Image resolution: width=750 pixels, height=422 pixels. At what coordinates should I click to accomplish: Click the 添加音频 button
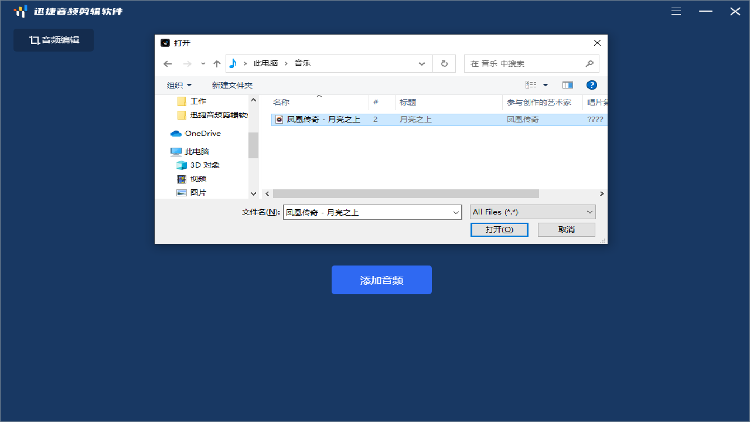click(381, 280)
